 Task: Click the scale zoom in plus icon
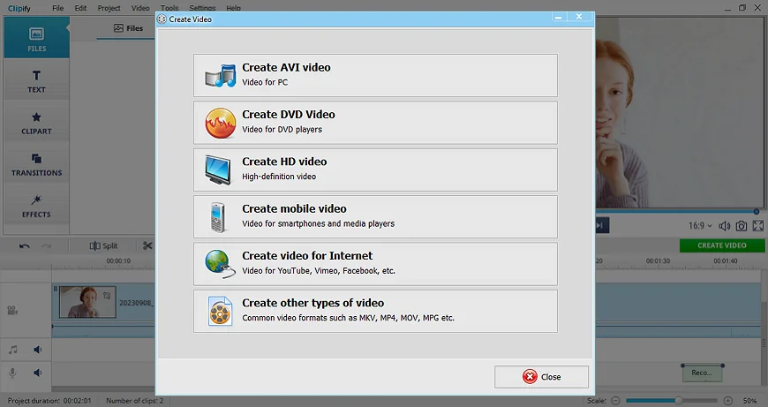point(728,401)
